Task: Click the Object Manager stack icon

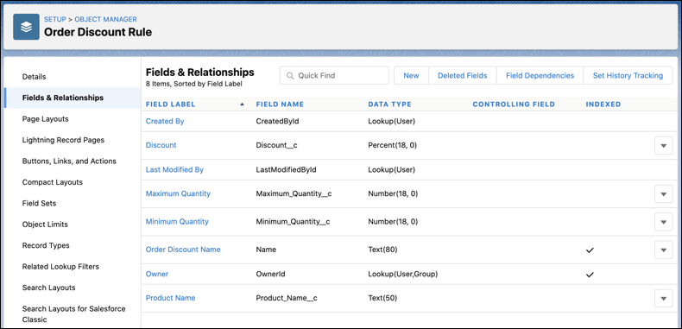Action: tap(26, 27)
